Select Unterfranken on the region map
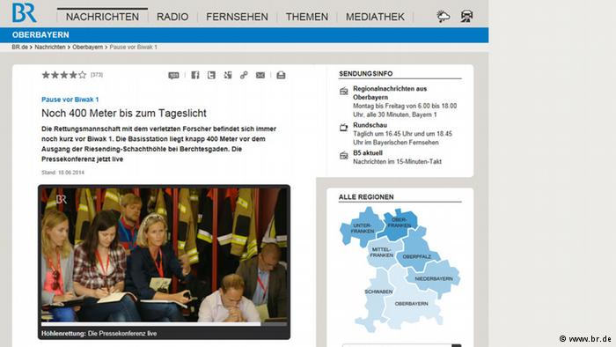The width and height of the screenshot is (616, 347). pos(362,228)
